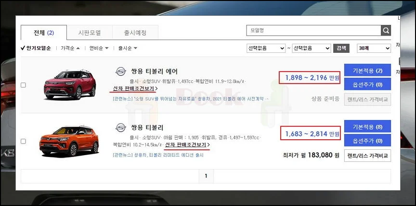This screenshot has height=206, width=416.
Task: Click SsangYong logo beside 쌍용 티볼리 에어
Action: (x=121, y=72)
